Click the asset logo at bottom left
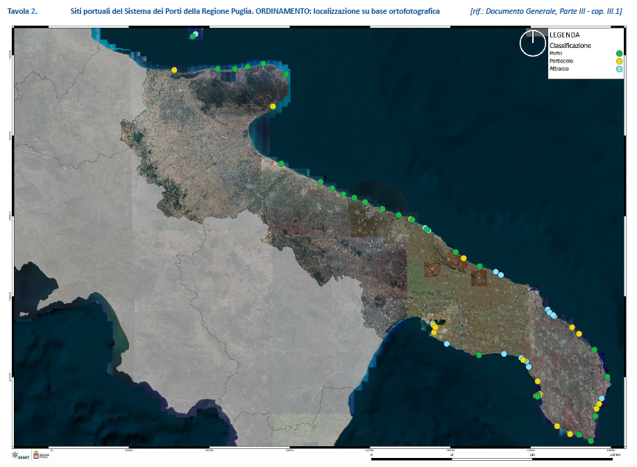 click(x=21, y=456)
